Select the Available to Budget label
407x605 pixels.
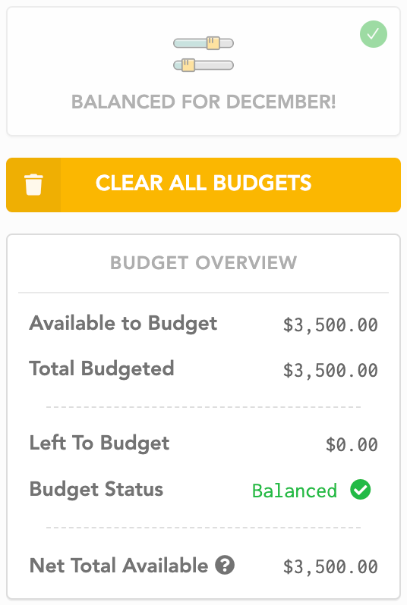pyautogui.click(x=123, y=324)
